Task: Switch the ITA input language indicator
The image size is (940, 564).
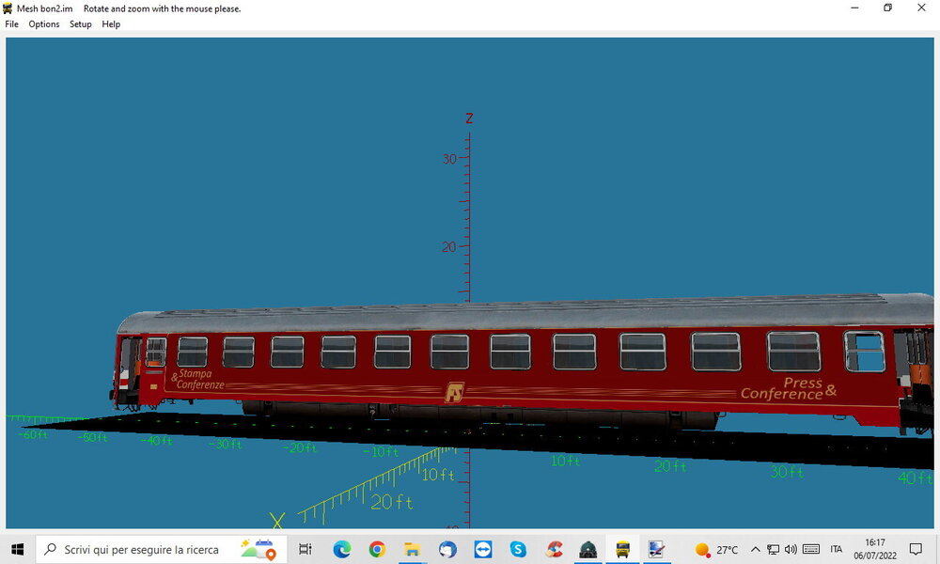Action: (x=837, y=549)
